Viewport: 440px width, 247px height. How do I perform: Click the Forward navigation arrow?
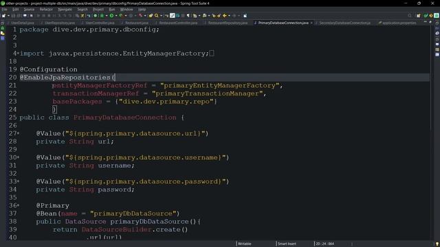click(234, 15)
